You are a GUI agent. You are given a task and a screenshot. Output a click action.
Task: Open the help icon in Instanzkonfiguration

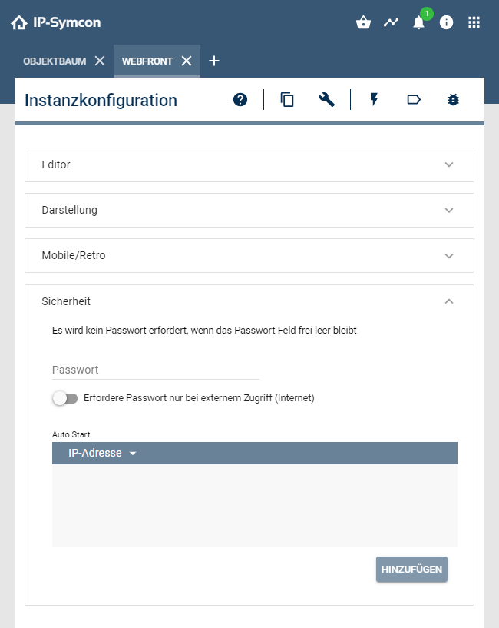pyautogui.click(x=240, y=99)
